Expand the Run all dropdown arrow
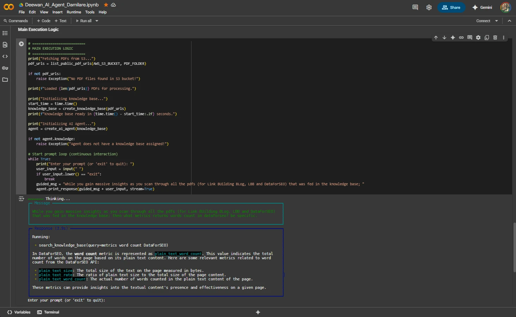This screenshot has height=317, width=516. [x=97, y=21]
